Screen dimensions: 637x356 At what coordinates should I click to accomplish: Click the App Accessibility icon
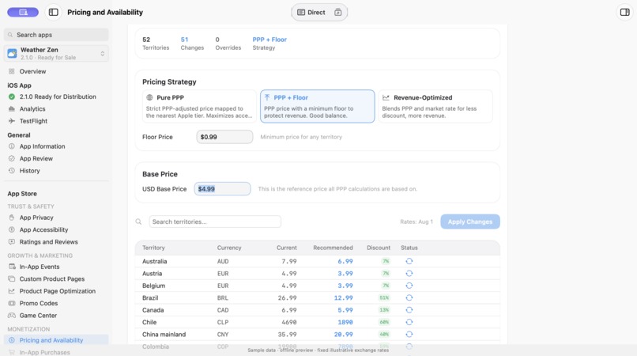pos(11,230)
